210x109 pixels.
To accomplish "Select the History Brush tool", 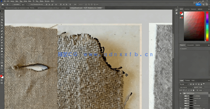I will coord(2,40).
